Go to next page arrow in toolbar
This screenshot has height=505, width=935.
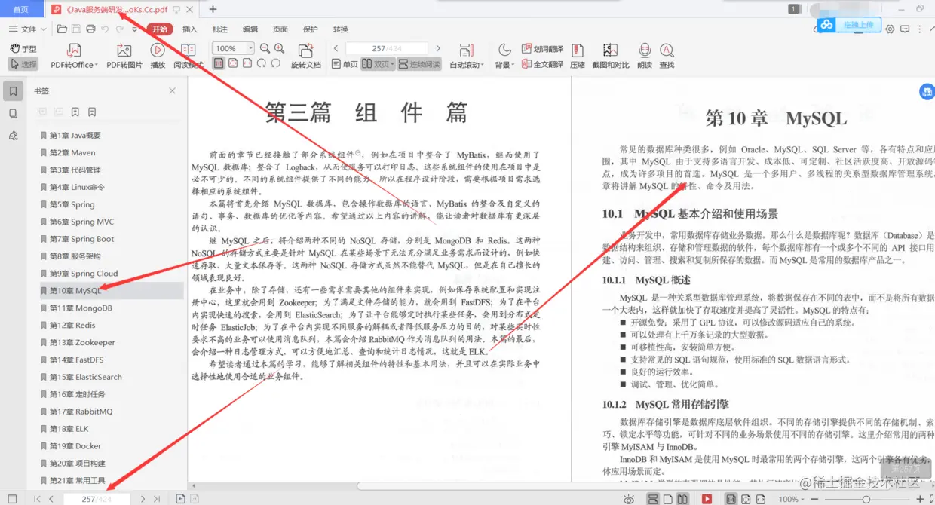coord(438,48)
